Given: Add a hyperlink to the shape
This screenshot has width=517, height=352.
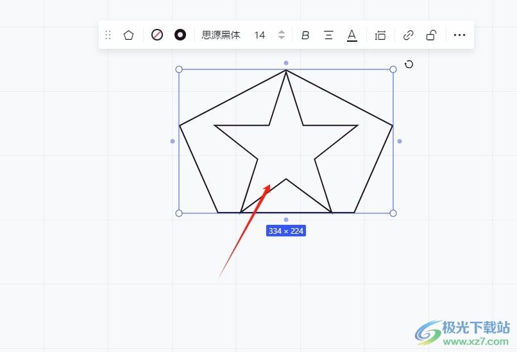Looking at the screenshot, I should (408, 35).
